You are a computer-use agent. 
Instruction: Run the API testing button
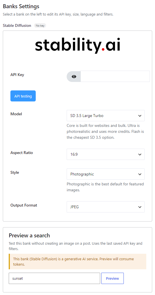coord(23,96)
